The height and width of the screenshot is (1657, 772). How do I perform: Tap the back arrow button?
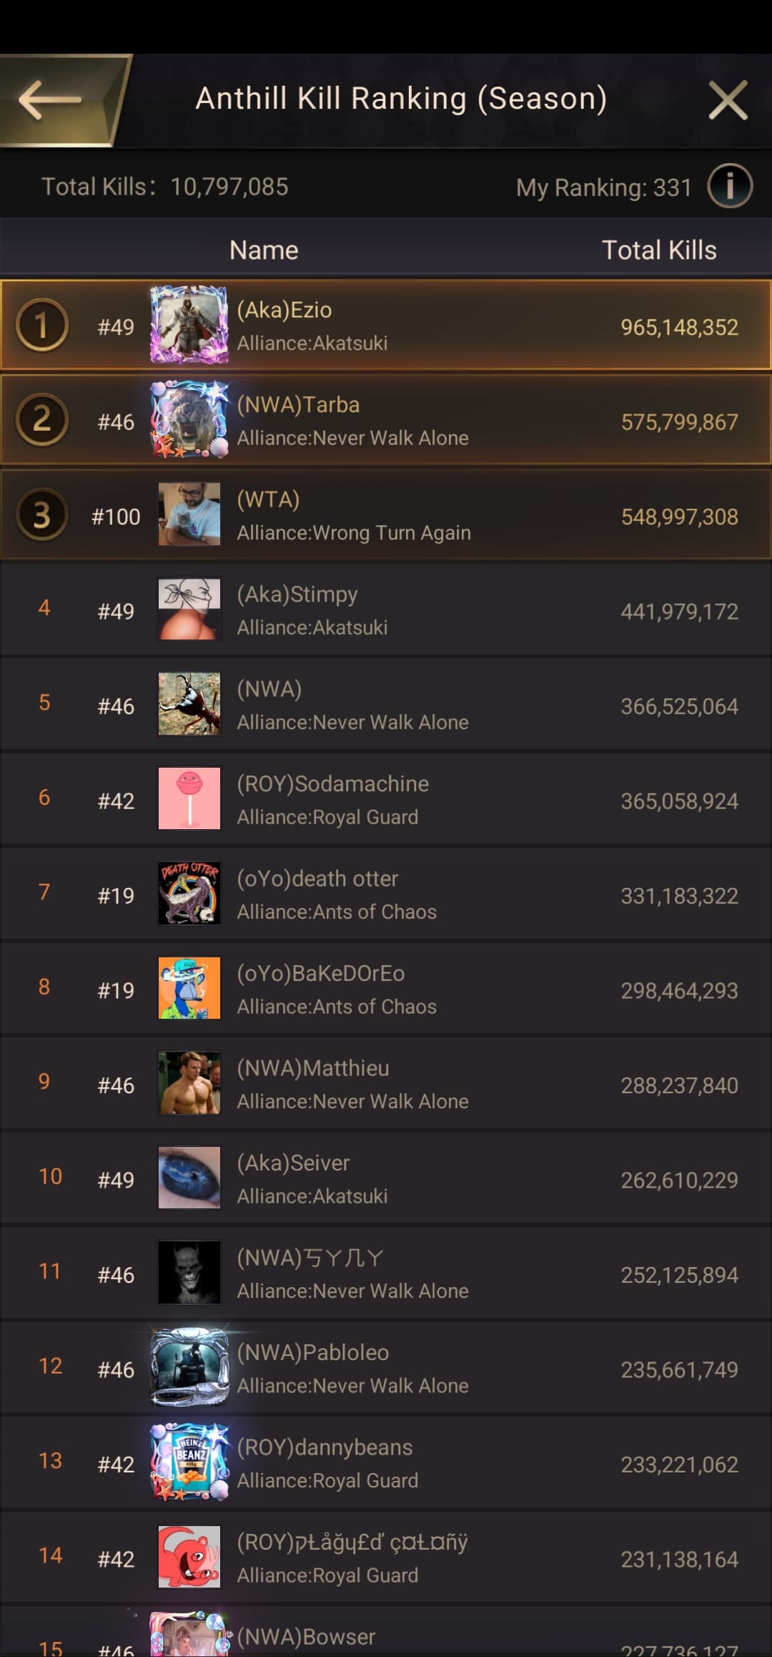coord(51,100)
